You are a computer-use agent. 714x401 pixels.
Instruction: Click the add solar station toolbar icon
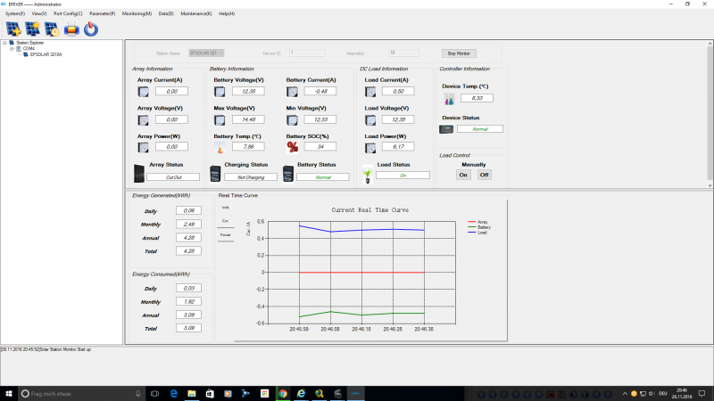13,29
